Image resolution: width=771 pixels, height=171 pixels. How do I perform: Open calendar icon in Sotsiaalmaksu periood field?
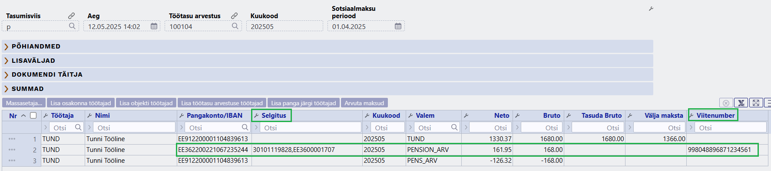pyautogui.click(x=398, y=26)
